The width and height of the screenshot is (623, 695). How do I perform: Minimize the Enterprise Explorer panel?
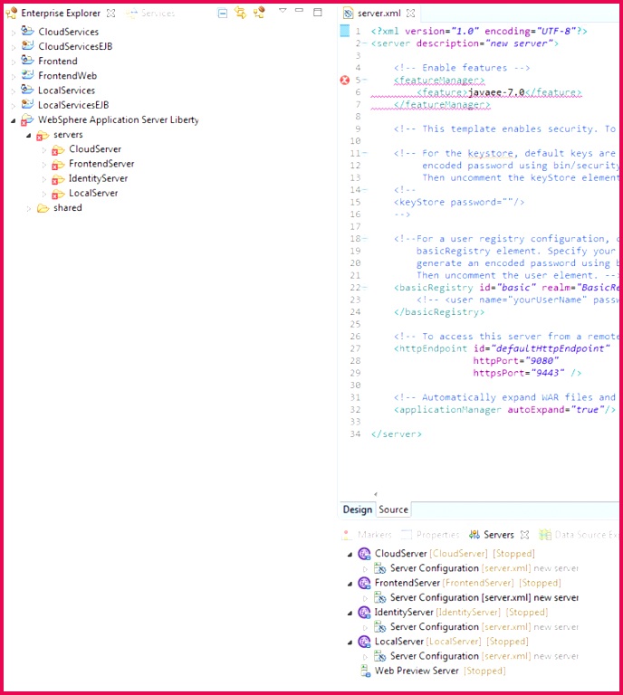coord(300,10)
